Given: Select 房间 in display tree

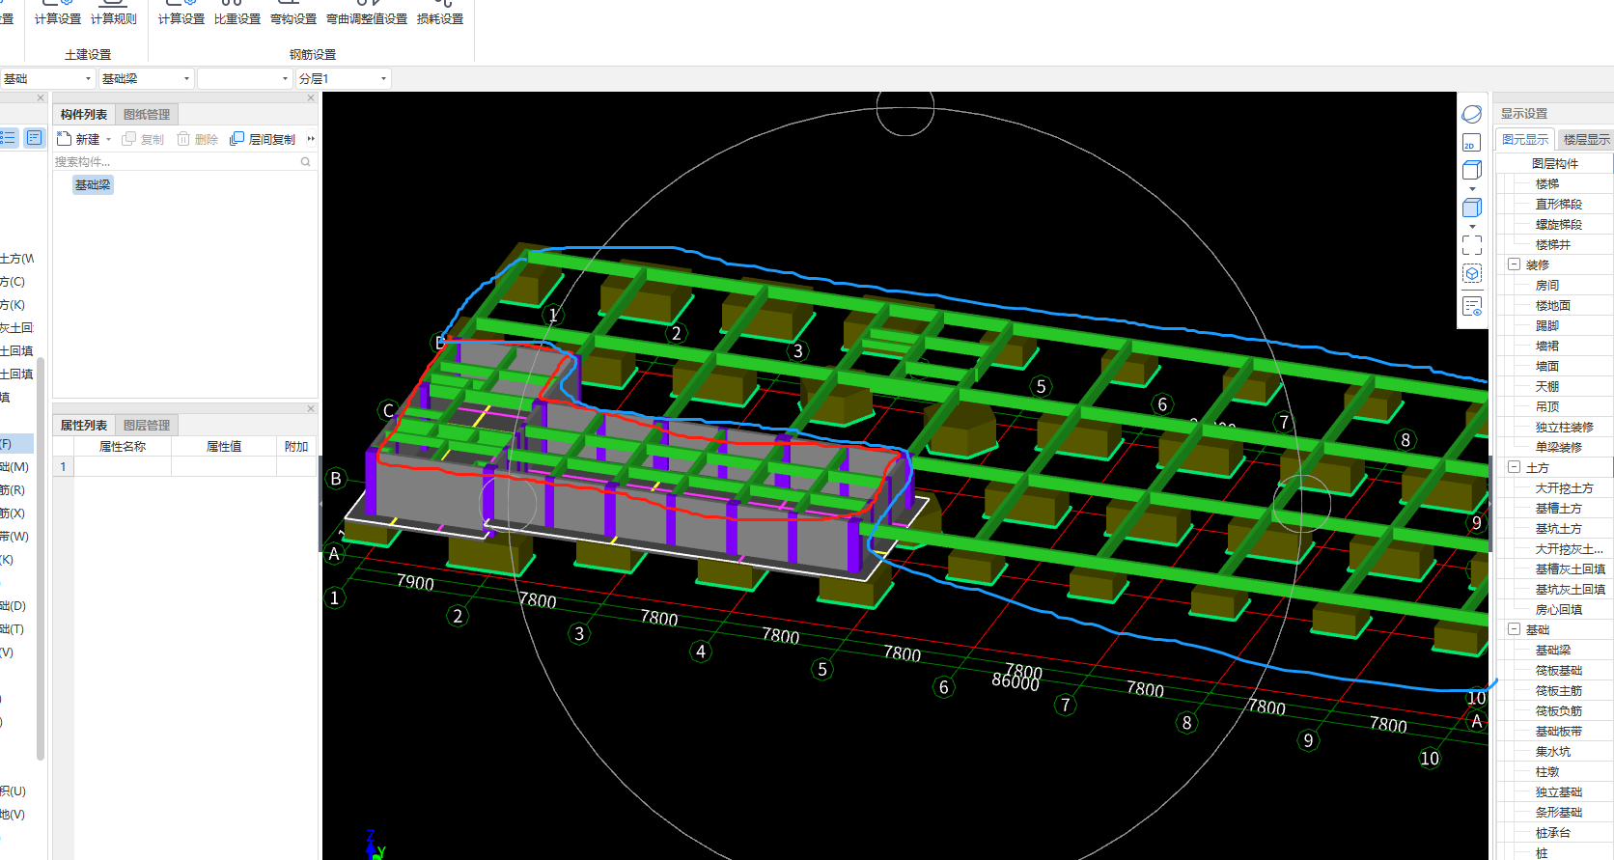Looking at the screenshot, I should coord(1547,285).
